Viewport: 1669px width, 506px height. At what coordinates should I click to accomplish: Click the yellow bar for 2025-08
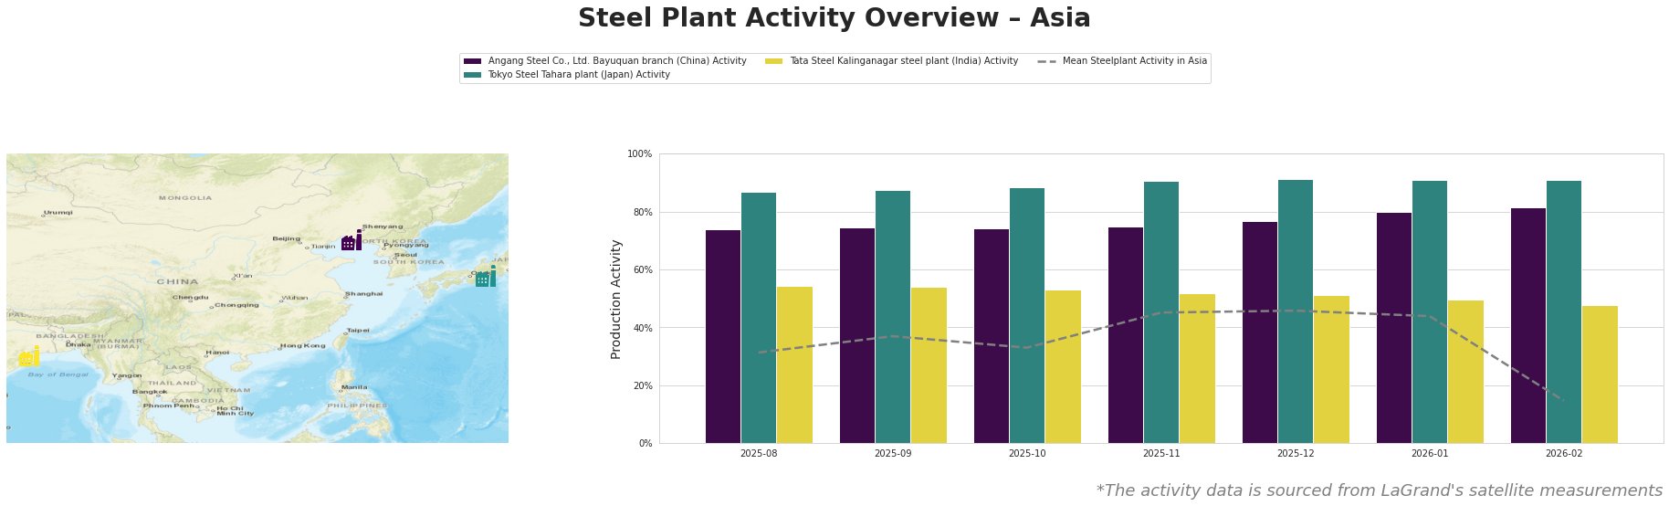click(794, 364)
